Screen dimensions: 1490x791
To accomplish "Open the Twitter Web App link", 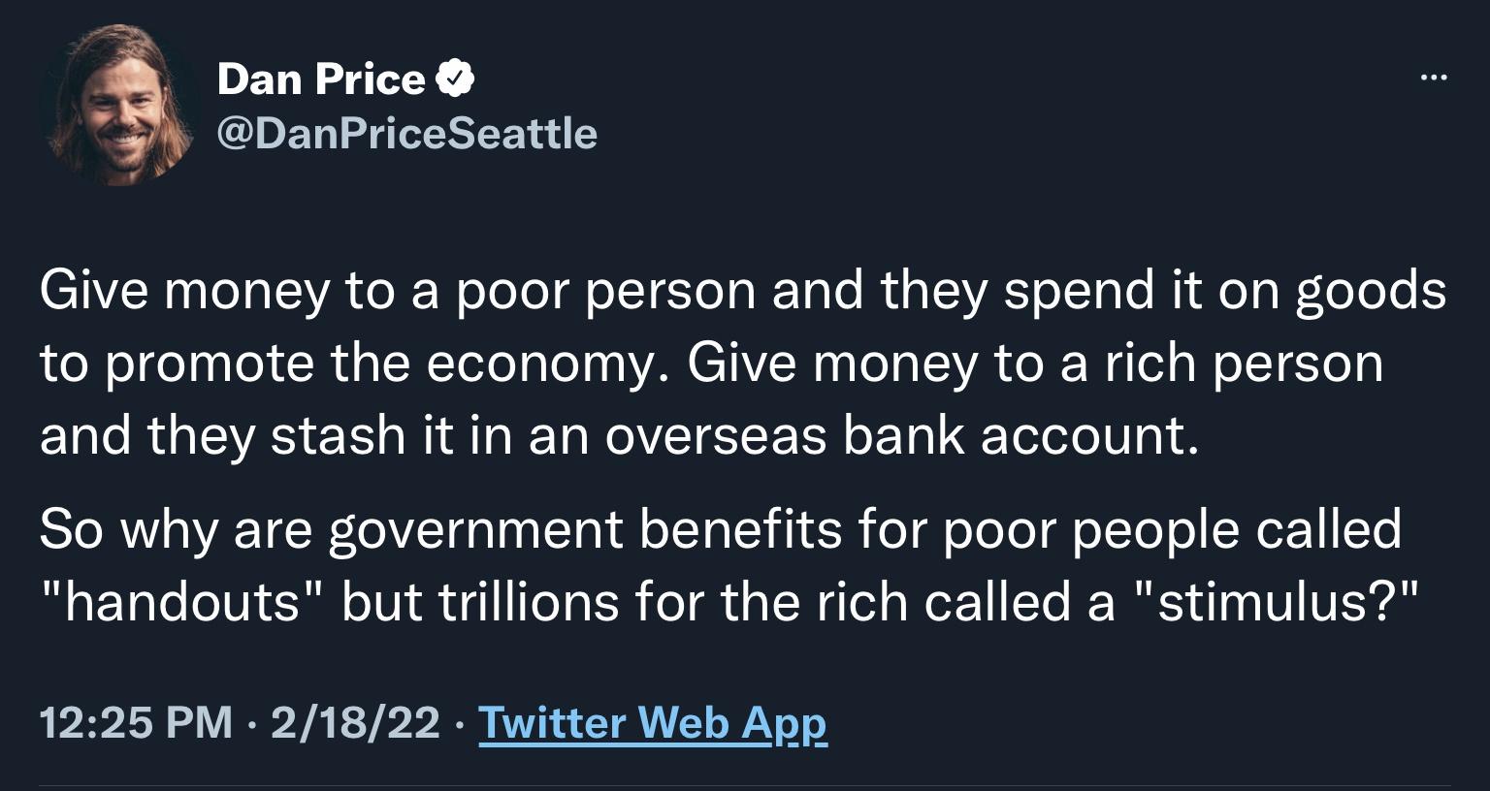I will point(653,722).
